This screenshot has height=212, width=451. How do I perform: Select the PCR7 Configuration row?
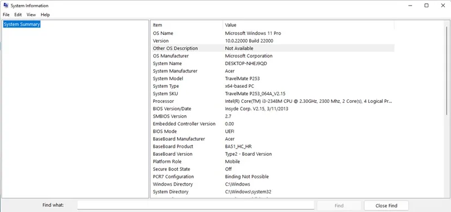point(273,177)
